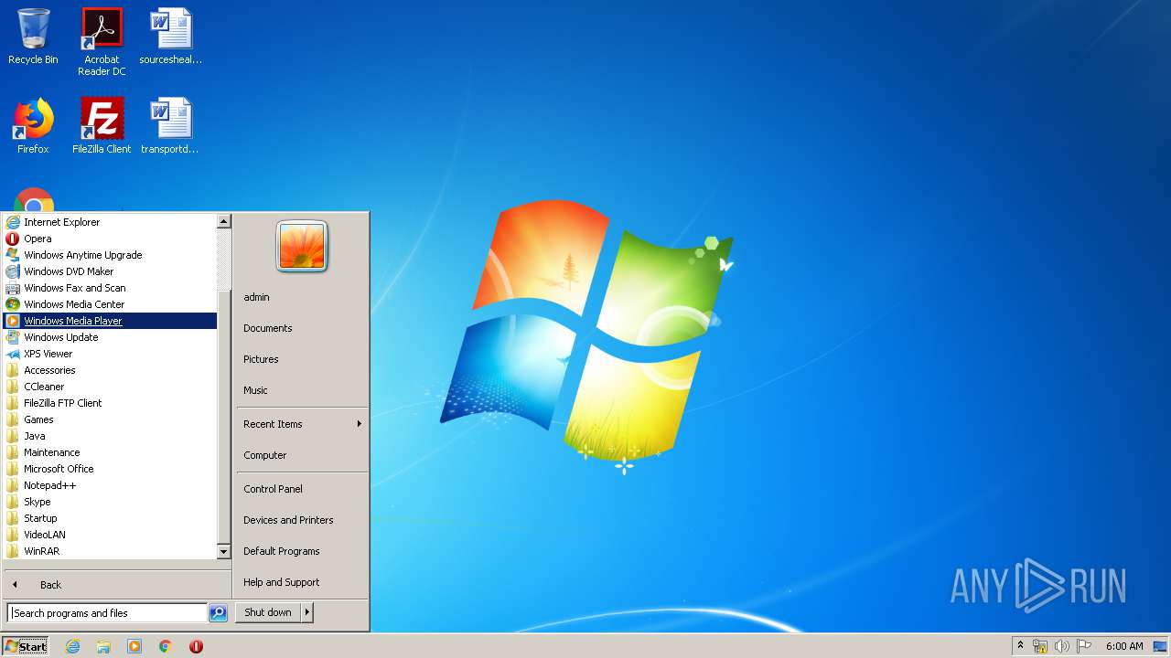Screen dimensions: 1171x658
Task: Expand the FileZilla FTP Client folder
Action: (x=110, y=403)
